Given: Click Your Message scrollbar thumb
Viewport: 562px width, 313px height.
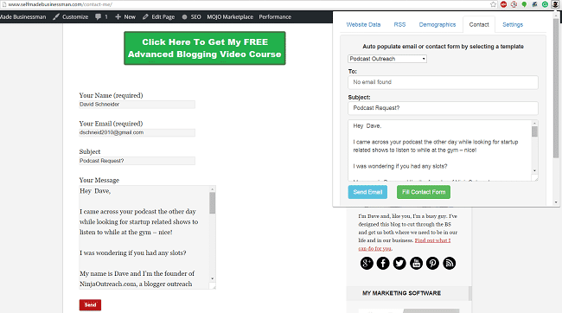Looking at the screenshot, I should tap(212, 202).
